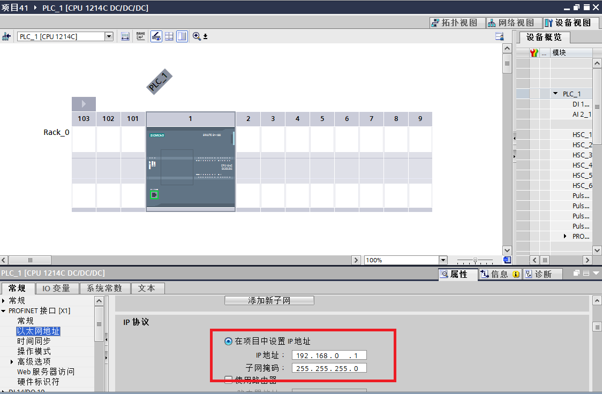This screenshot has width=602, height=394.
Task: Click the zoom magnifier tool icon
Action: click(197, 36)
